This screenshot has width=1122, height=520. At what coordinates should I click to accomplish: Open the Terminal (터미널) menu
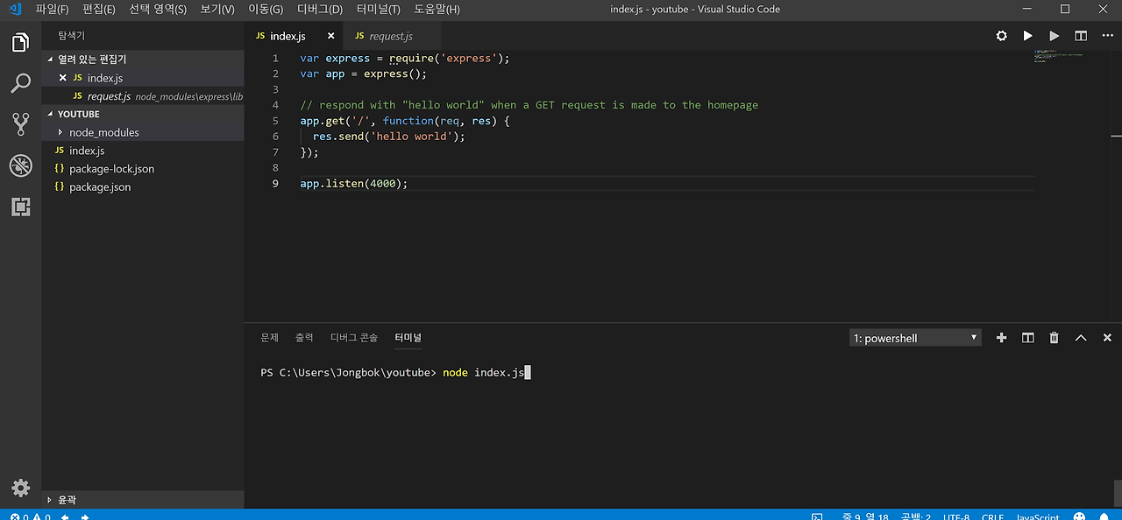tap(379, 9)
